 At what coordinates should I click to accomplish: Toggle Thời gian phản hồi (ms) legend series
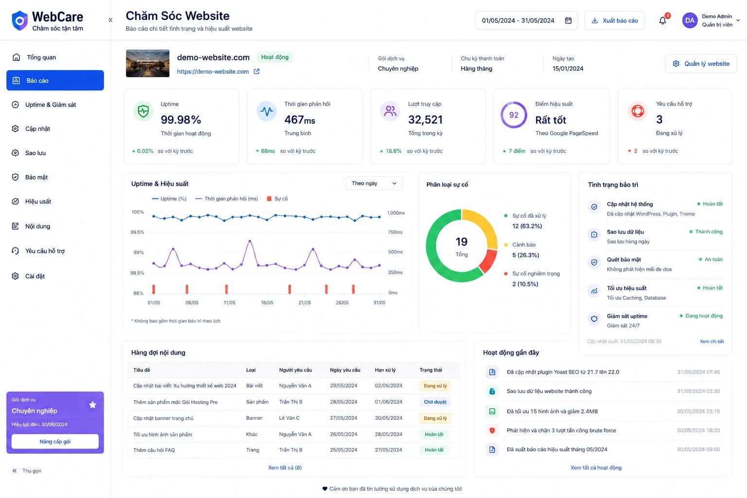[227, 198]
